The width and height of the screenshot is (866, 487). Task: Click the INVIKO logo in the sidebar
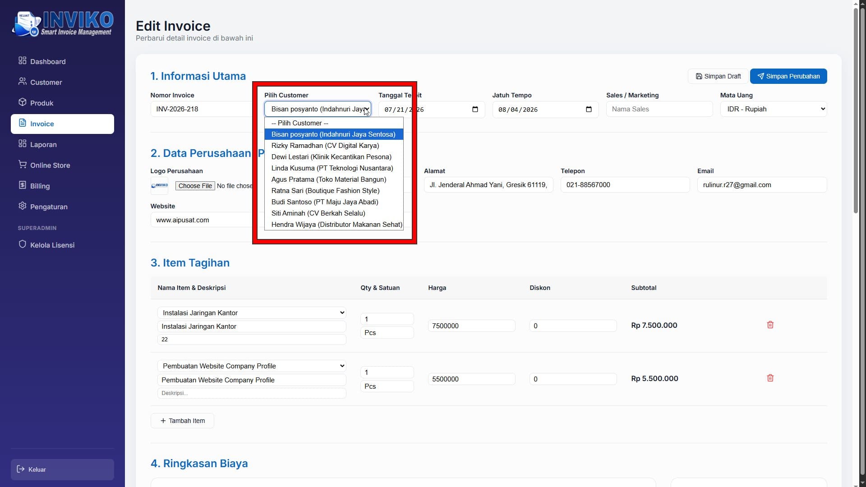63,23
